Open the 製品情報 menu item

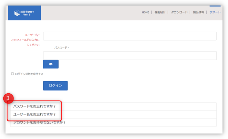click(x=198, y=12)
